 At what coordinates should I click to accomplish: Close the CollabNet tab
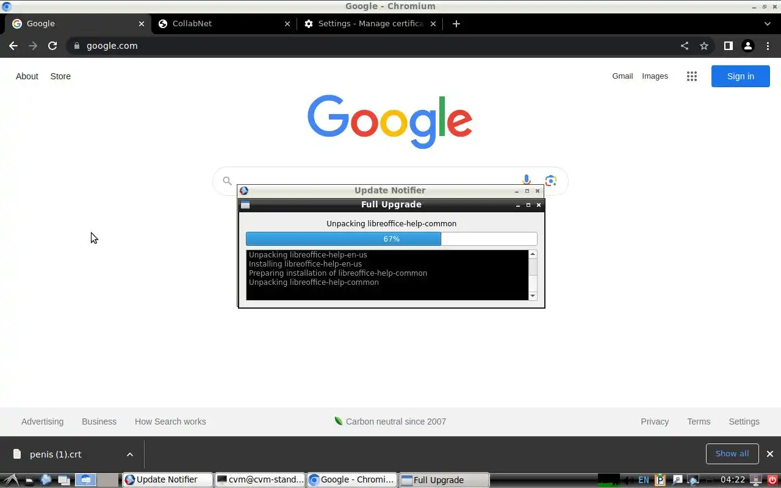(287, 24)
